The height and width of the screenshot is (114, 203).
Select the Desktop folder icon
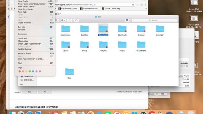84,29
